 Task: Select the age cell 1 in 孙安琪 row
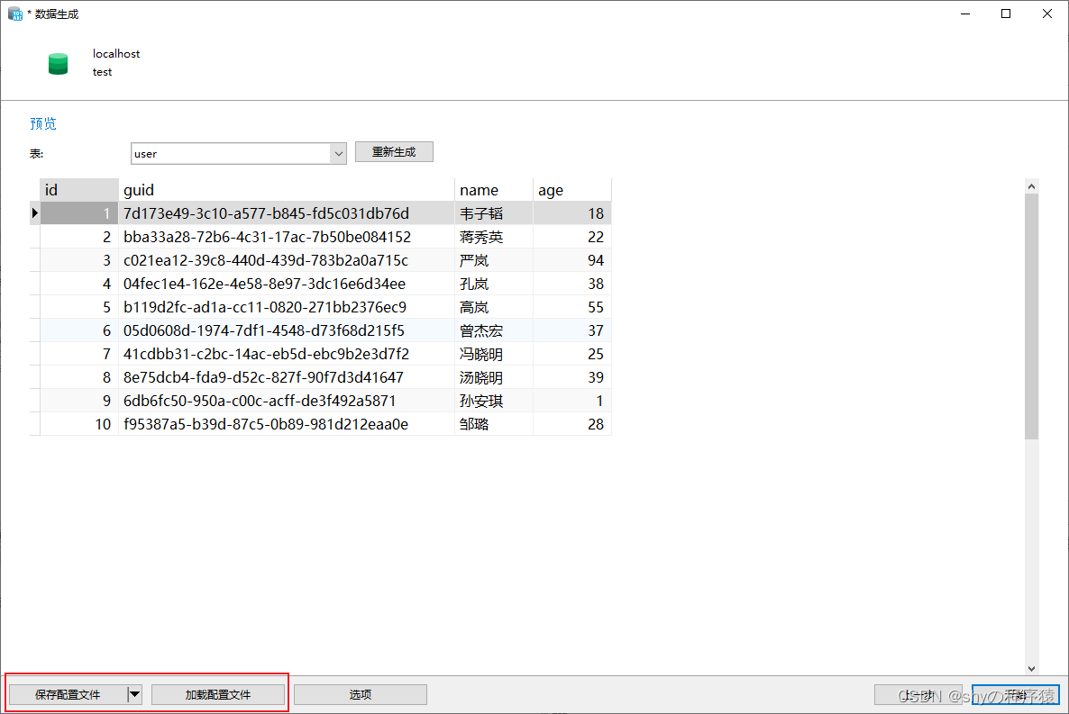[x=572, y=401]
